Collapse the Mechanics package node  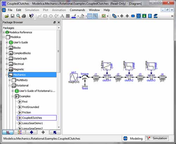(x=7, y=75)
